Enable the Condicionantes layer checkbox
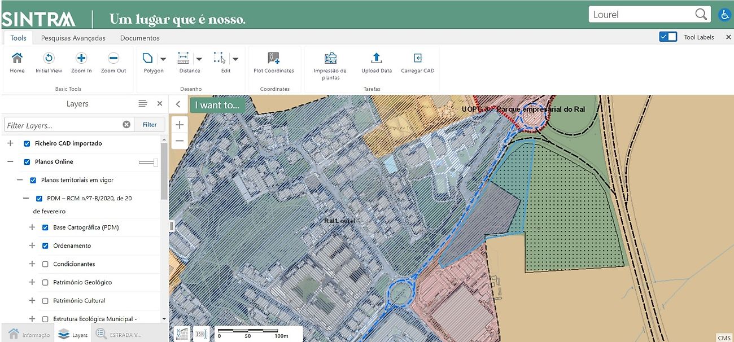The image size is (734, 342). [x=46, y=264]
